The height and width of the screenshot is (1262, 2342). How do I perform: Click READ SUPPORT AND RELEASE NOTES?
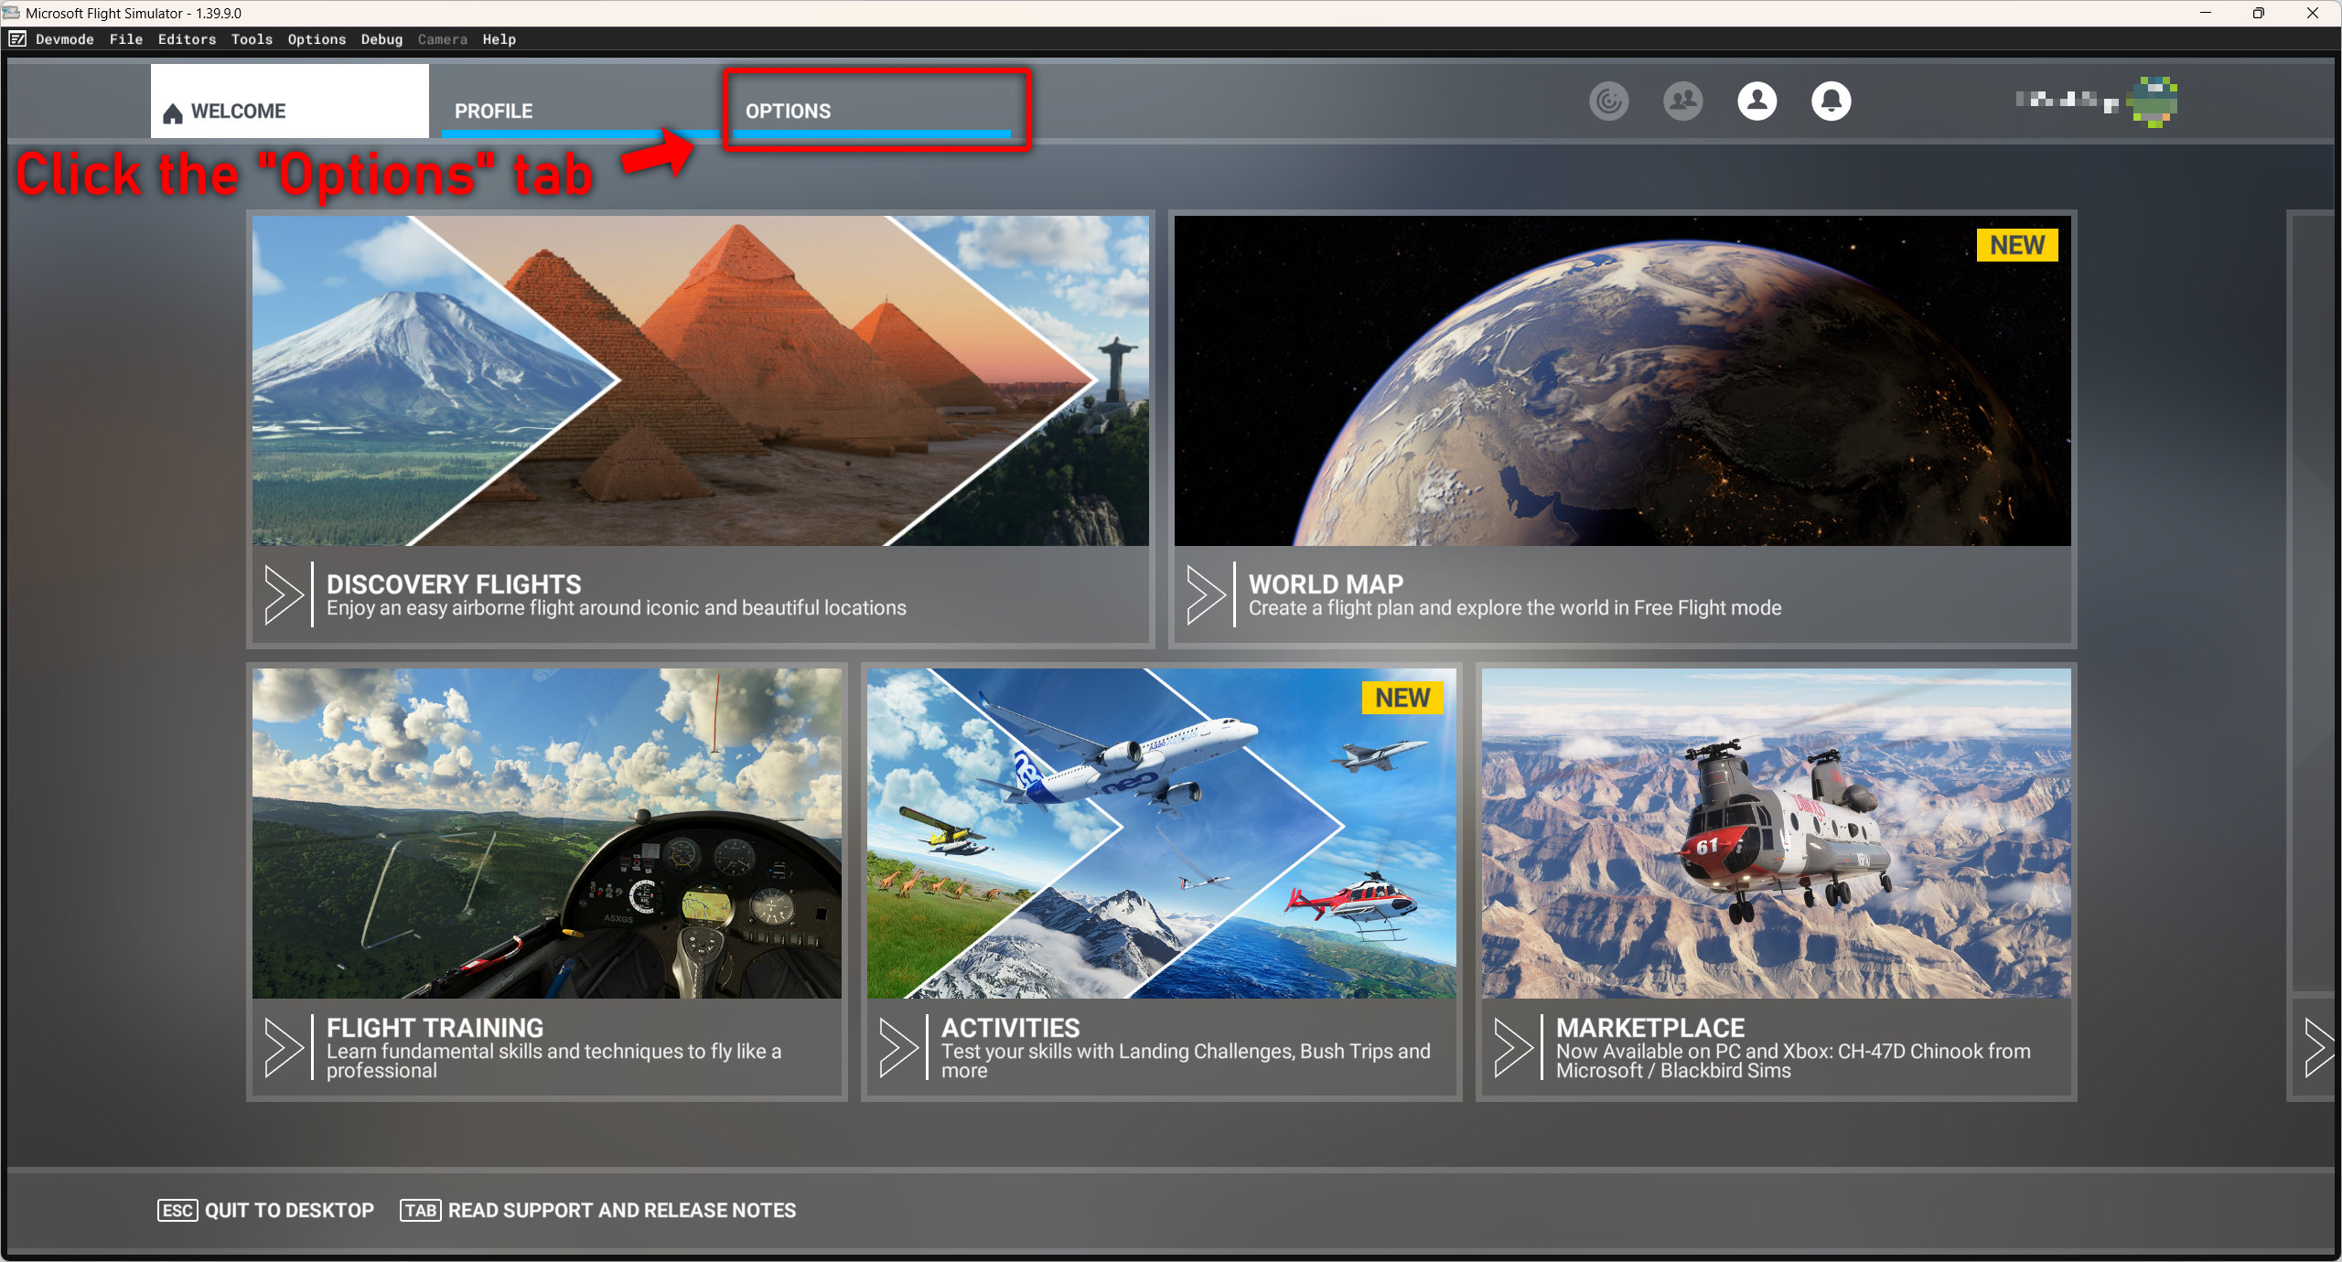coord(598,1211)
